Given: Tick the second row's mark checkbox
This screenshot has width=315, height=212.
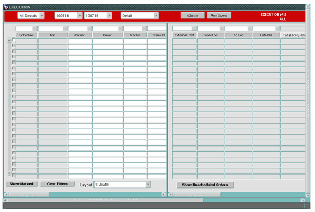Looking at the screenshot, I should (13, 45).
